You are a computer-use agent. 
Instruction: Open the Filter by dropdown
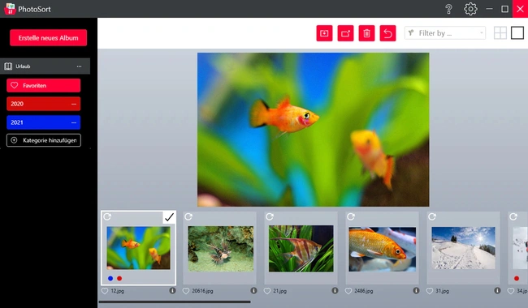[445, 33]
